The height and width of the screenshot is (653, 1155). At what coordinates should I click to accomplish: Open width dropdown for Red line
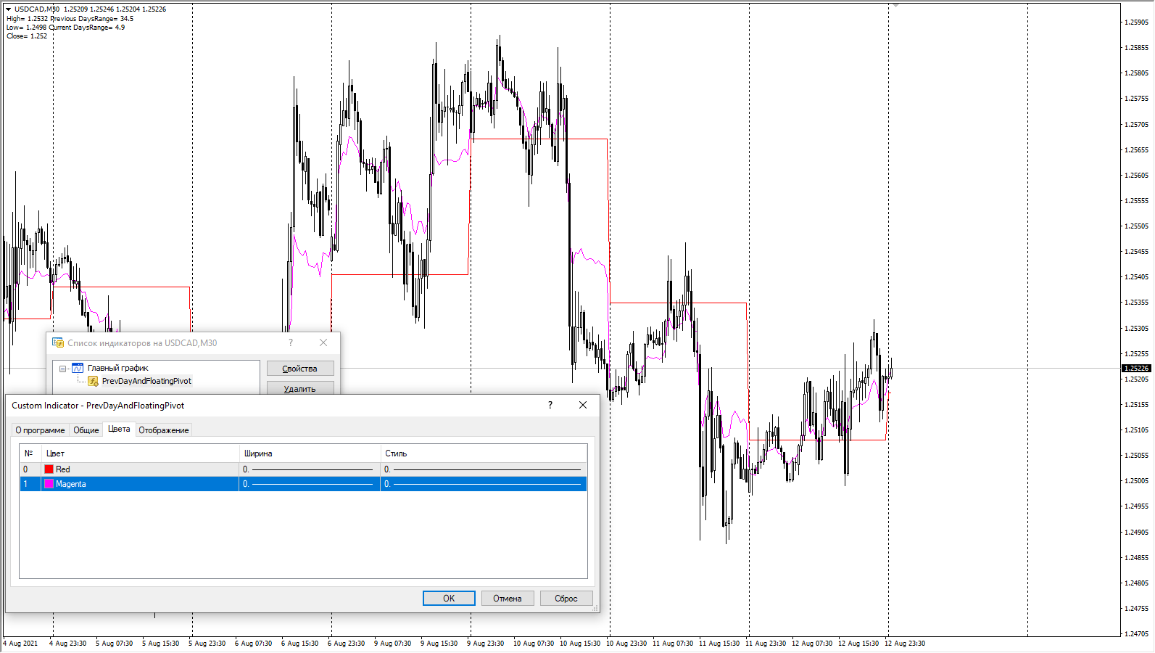(309, 469)
